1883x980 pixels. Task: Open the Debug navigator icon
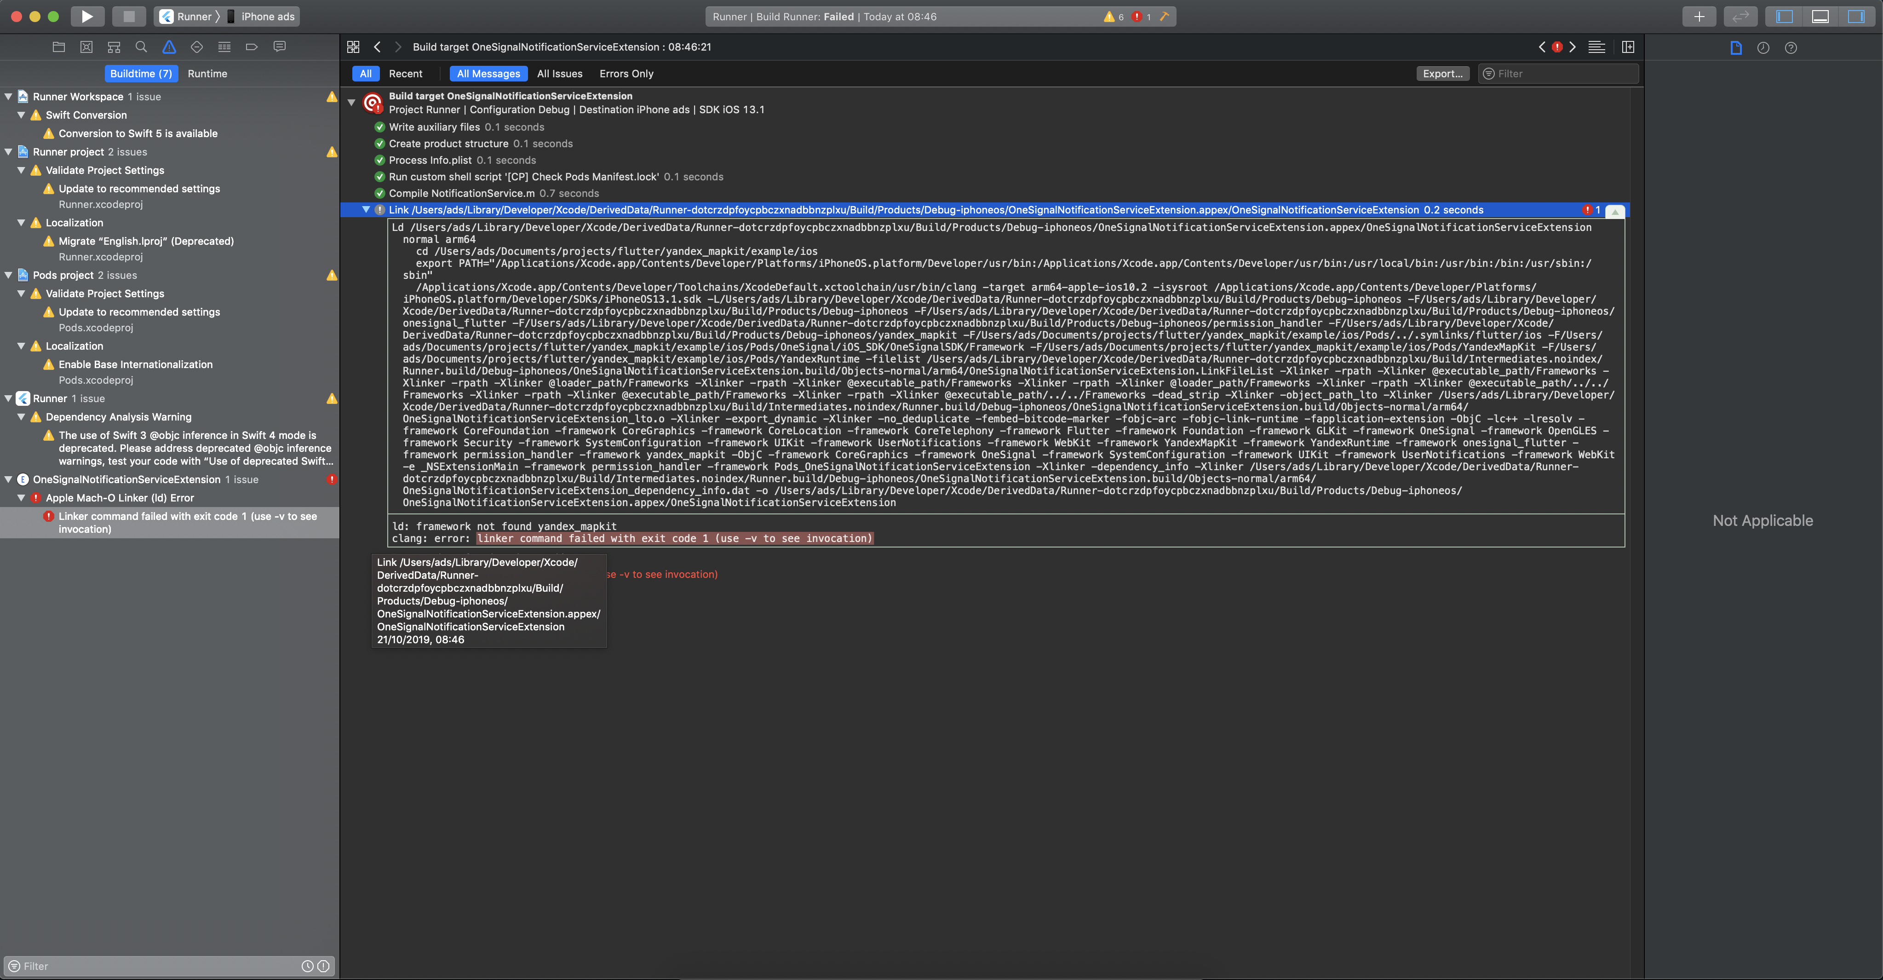coord(224,47)
